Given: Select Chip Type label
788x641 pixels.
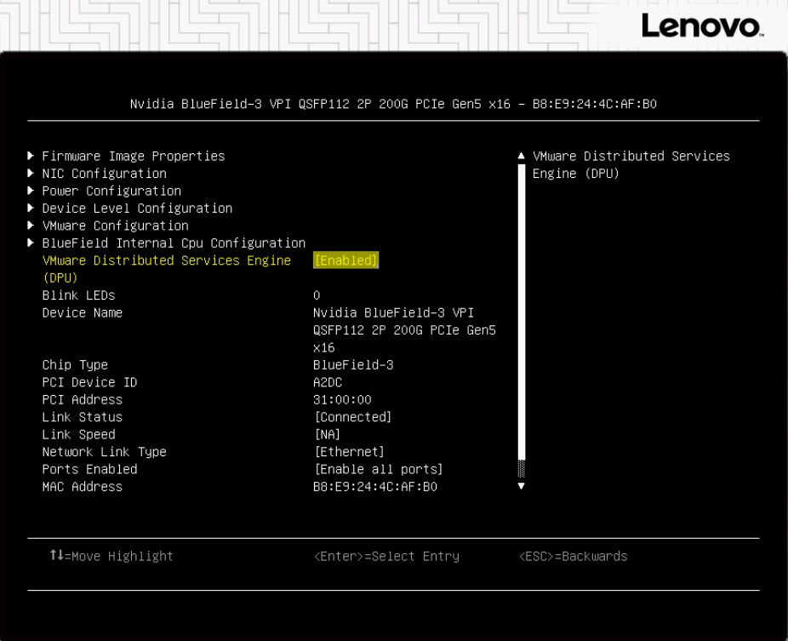Looking at the screenshot, I should pyautogui.click(x=76, y=365).
